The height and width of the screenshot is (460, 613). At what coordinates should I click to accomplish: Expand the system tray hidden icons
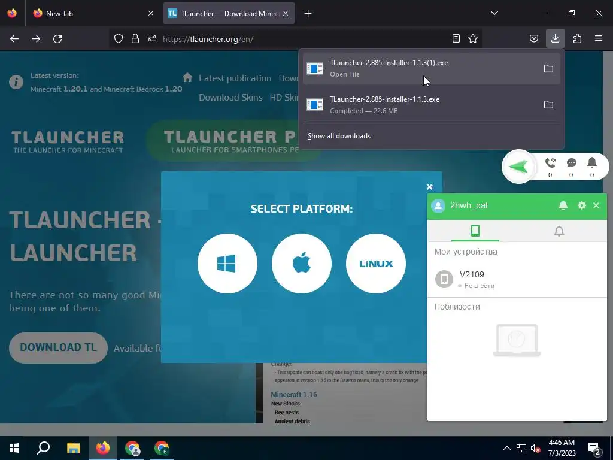point(506,448)
